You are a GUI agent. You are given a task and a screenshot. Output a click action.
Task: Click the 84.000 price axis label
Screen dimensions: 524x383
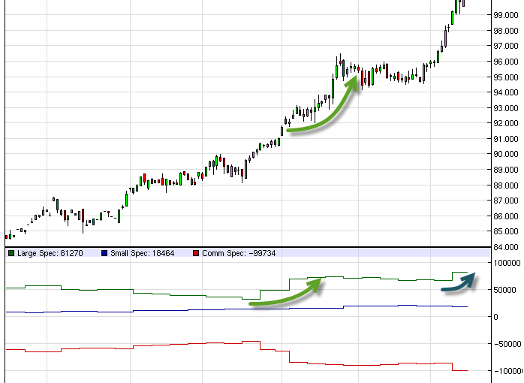click(x=506, y=247)
